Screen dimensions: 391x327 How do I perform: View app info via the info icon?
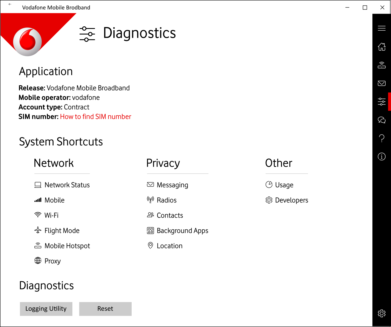(382, 156)
